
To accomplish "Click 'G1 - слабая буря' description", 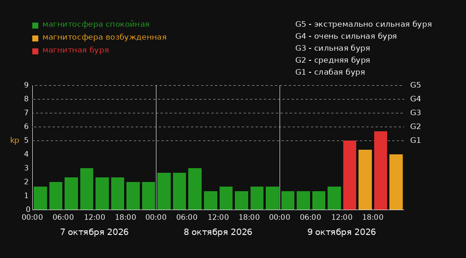I will click(x=330, y=72).
